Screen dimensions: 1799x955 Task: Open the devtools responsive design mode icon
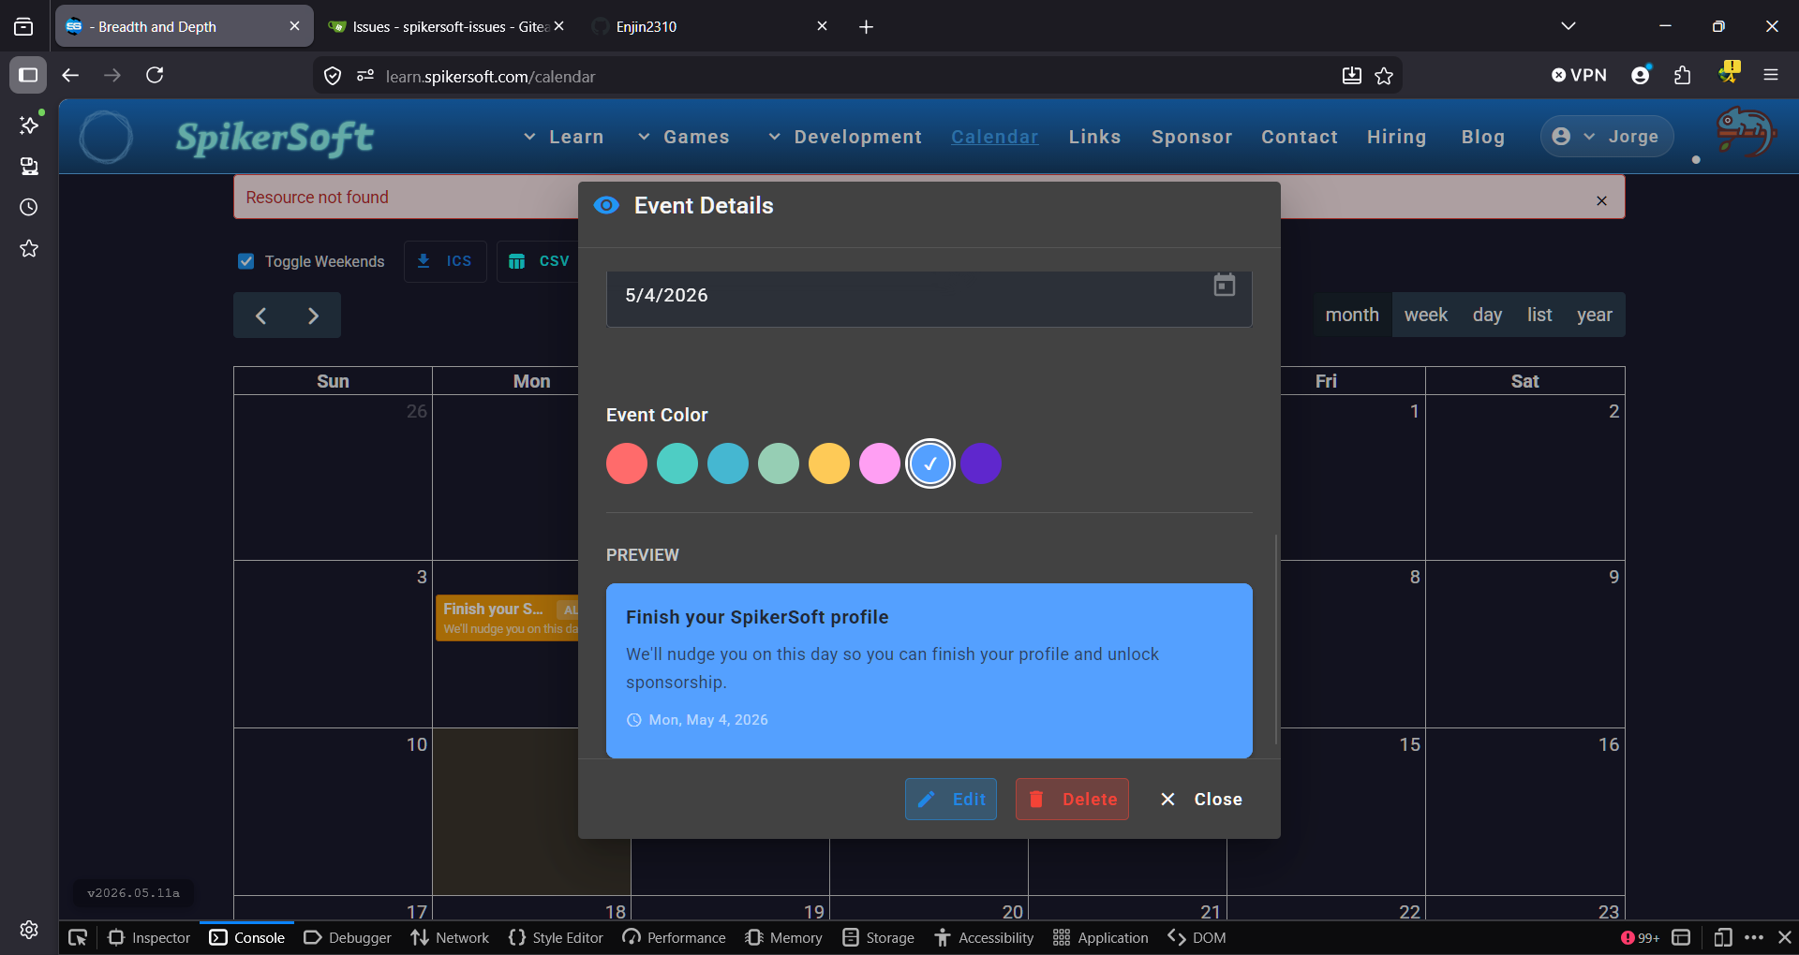(x=1723, y=937)
